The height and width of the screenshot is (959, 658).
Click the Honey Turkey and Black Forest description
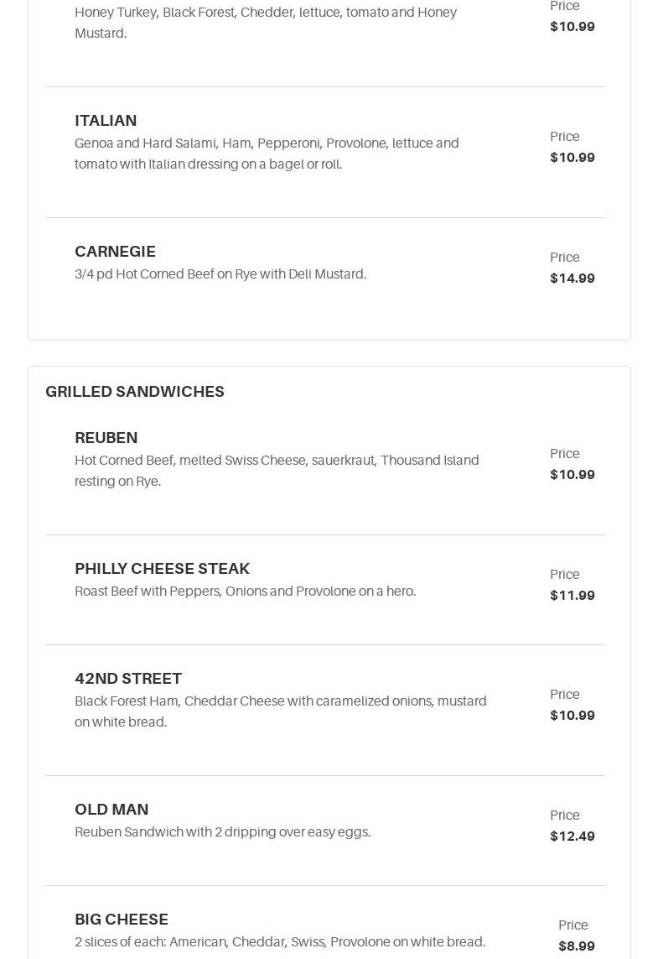coord(266,23)
